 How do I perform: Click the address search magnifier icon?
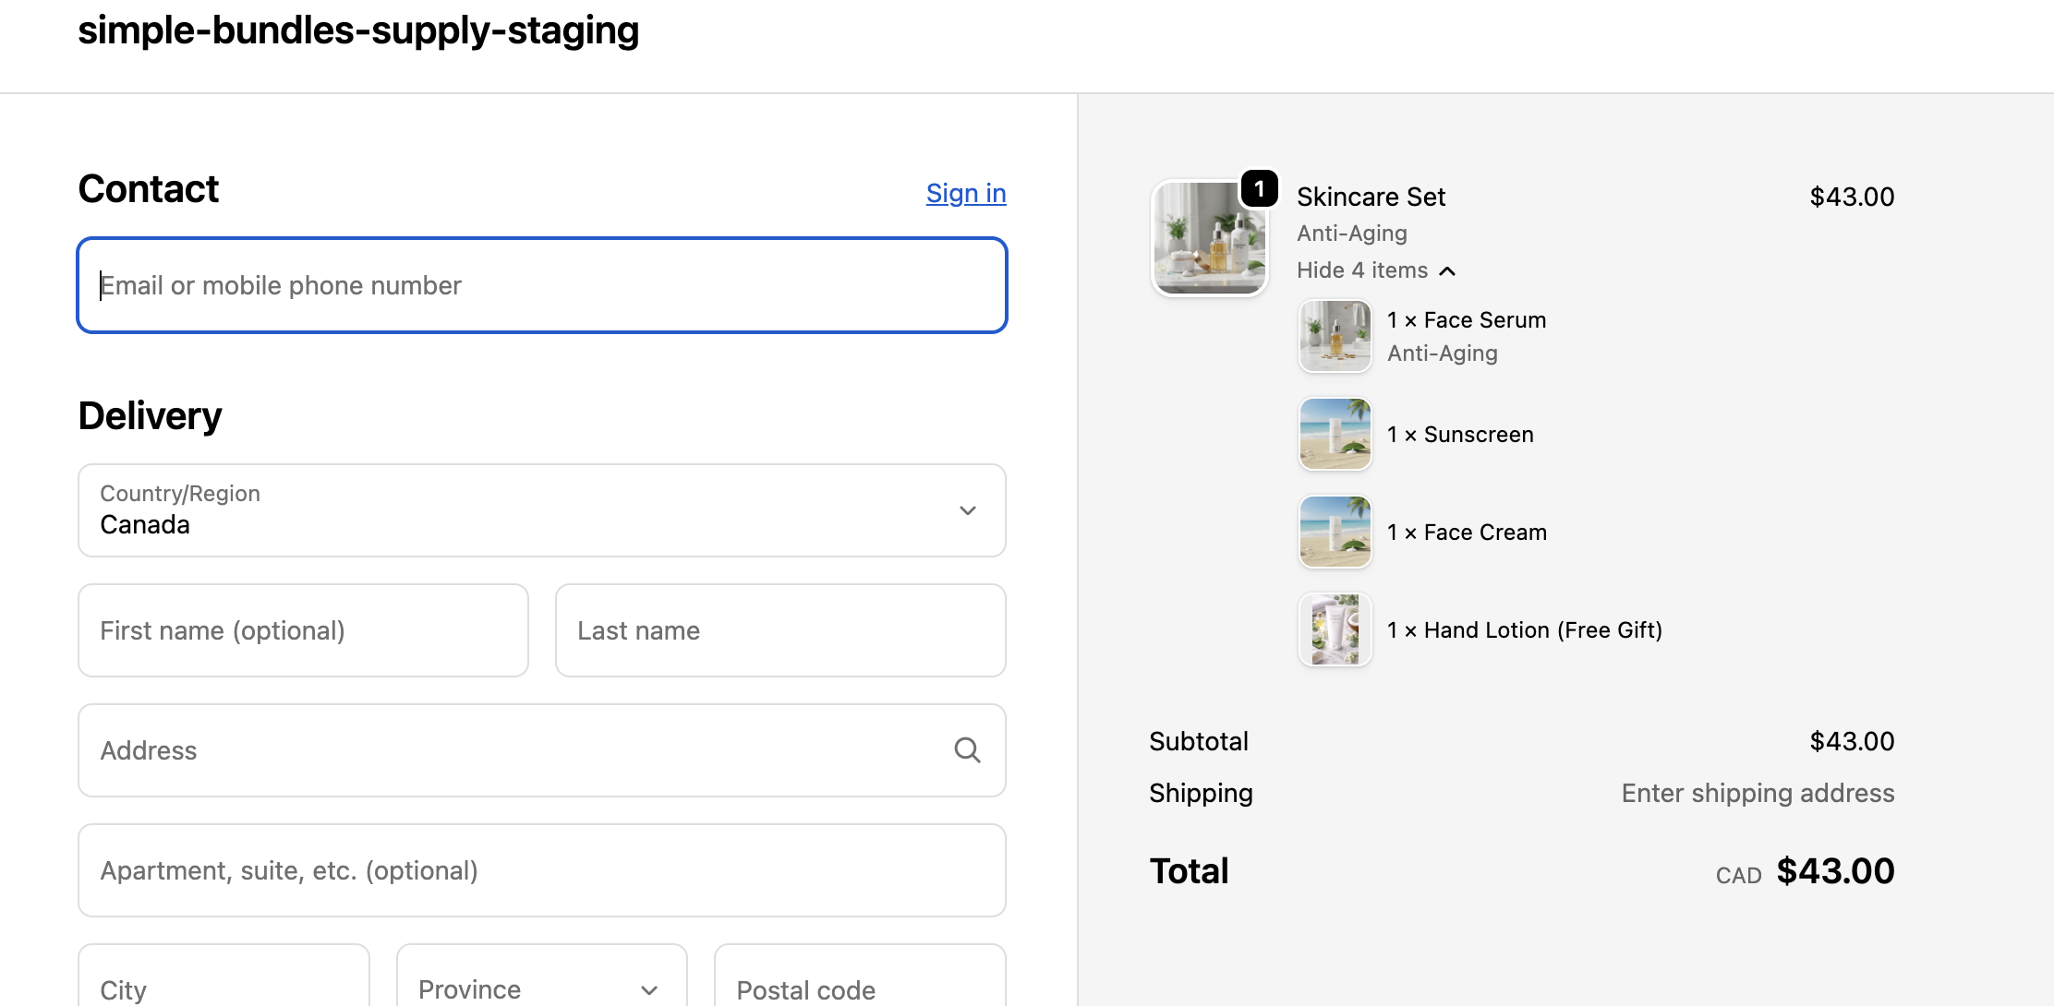click(967, 750)
